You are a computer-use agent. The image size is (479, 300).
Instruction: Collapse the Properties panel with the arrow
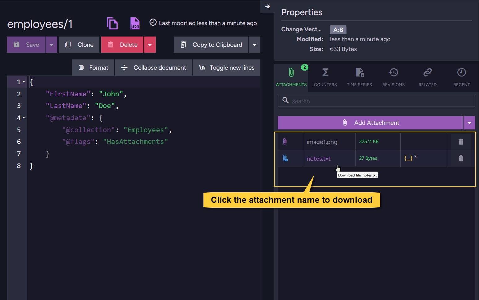(x=267, y=7)
